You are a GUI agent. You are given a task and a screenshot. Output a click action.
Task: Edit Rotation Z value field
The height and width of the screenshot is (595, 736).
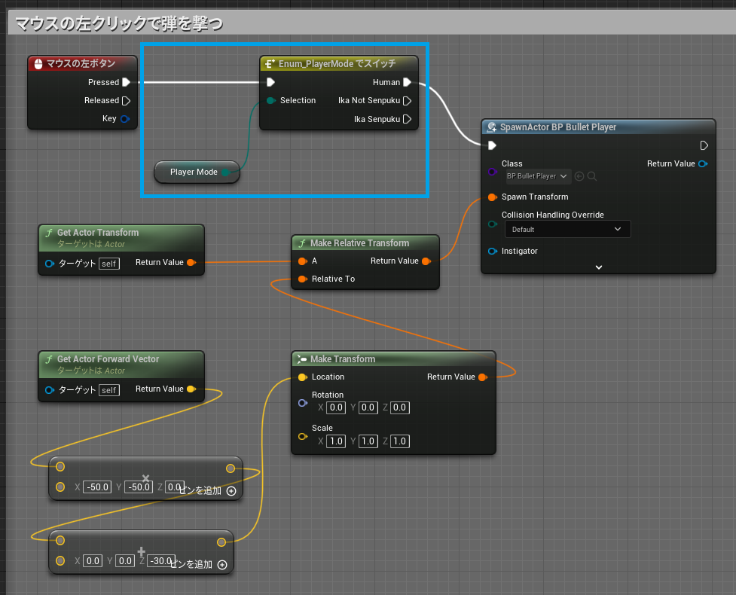tap(399, 407)
